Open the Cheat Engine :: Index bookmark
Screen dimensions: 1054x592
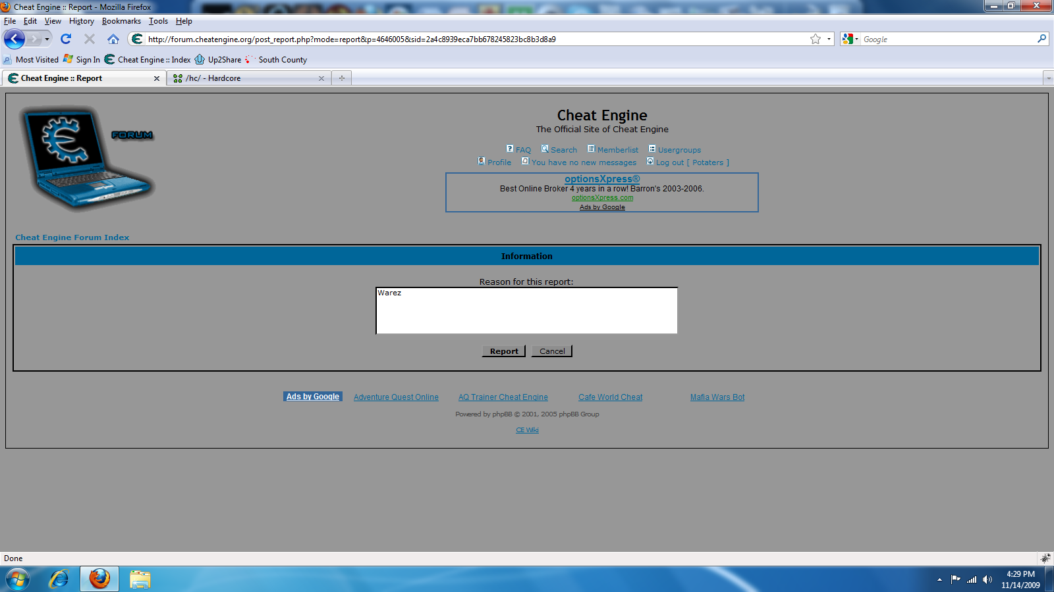click(148, 59)
